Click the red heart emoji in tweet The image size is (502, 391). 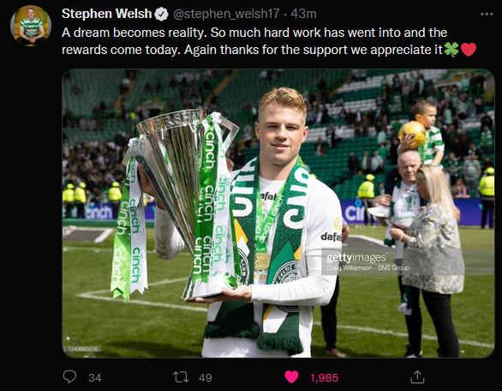tap(469, 50)
